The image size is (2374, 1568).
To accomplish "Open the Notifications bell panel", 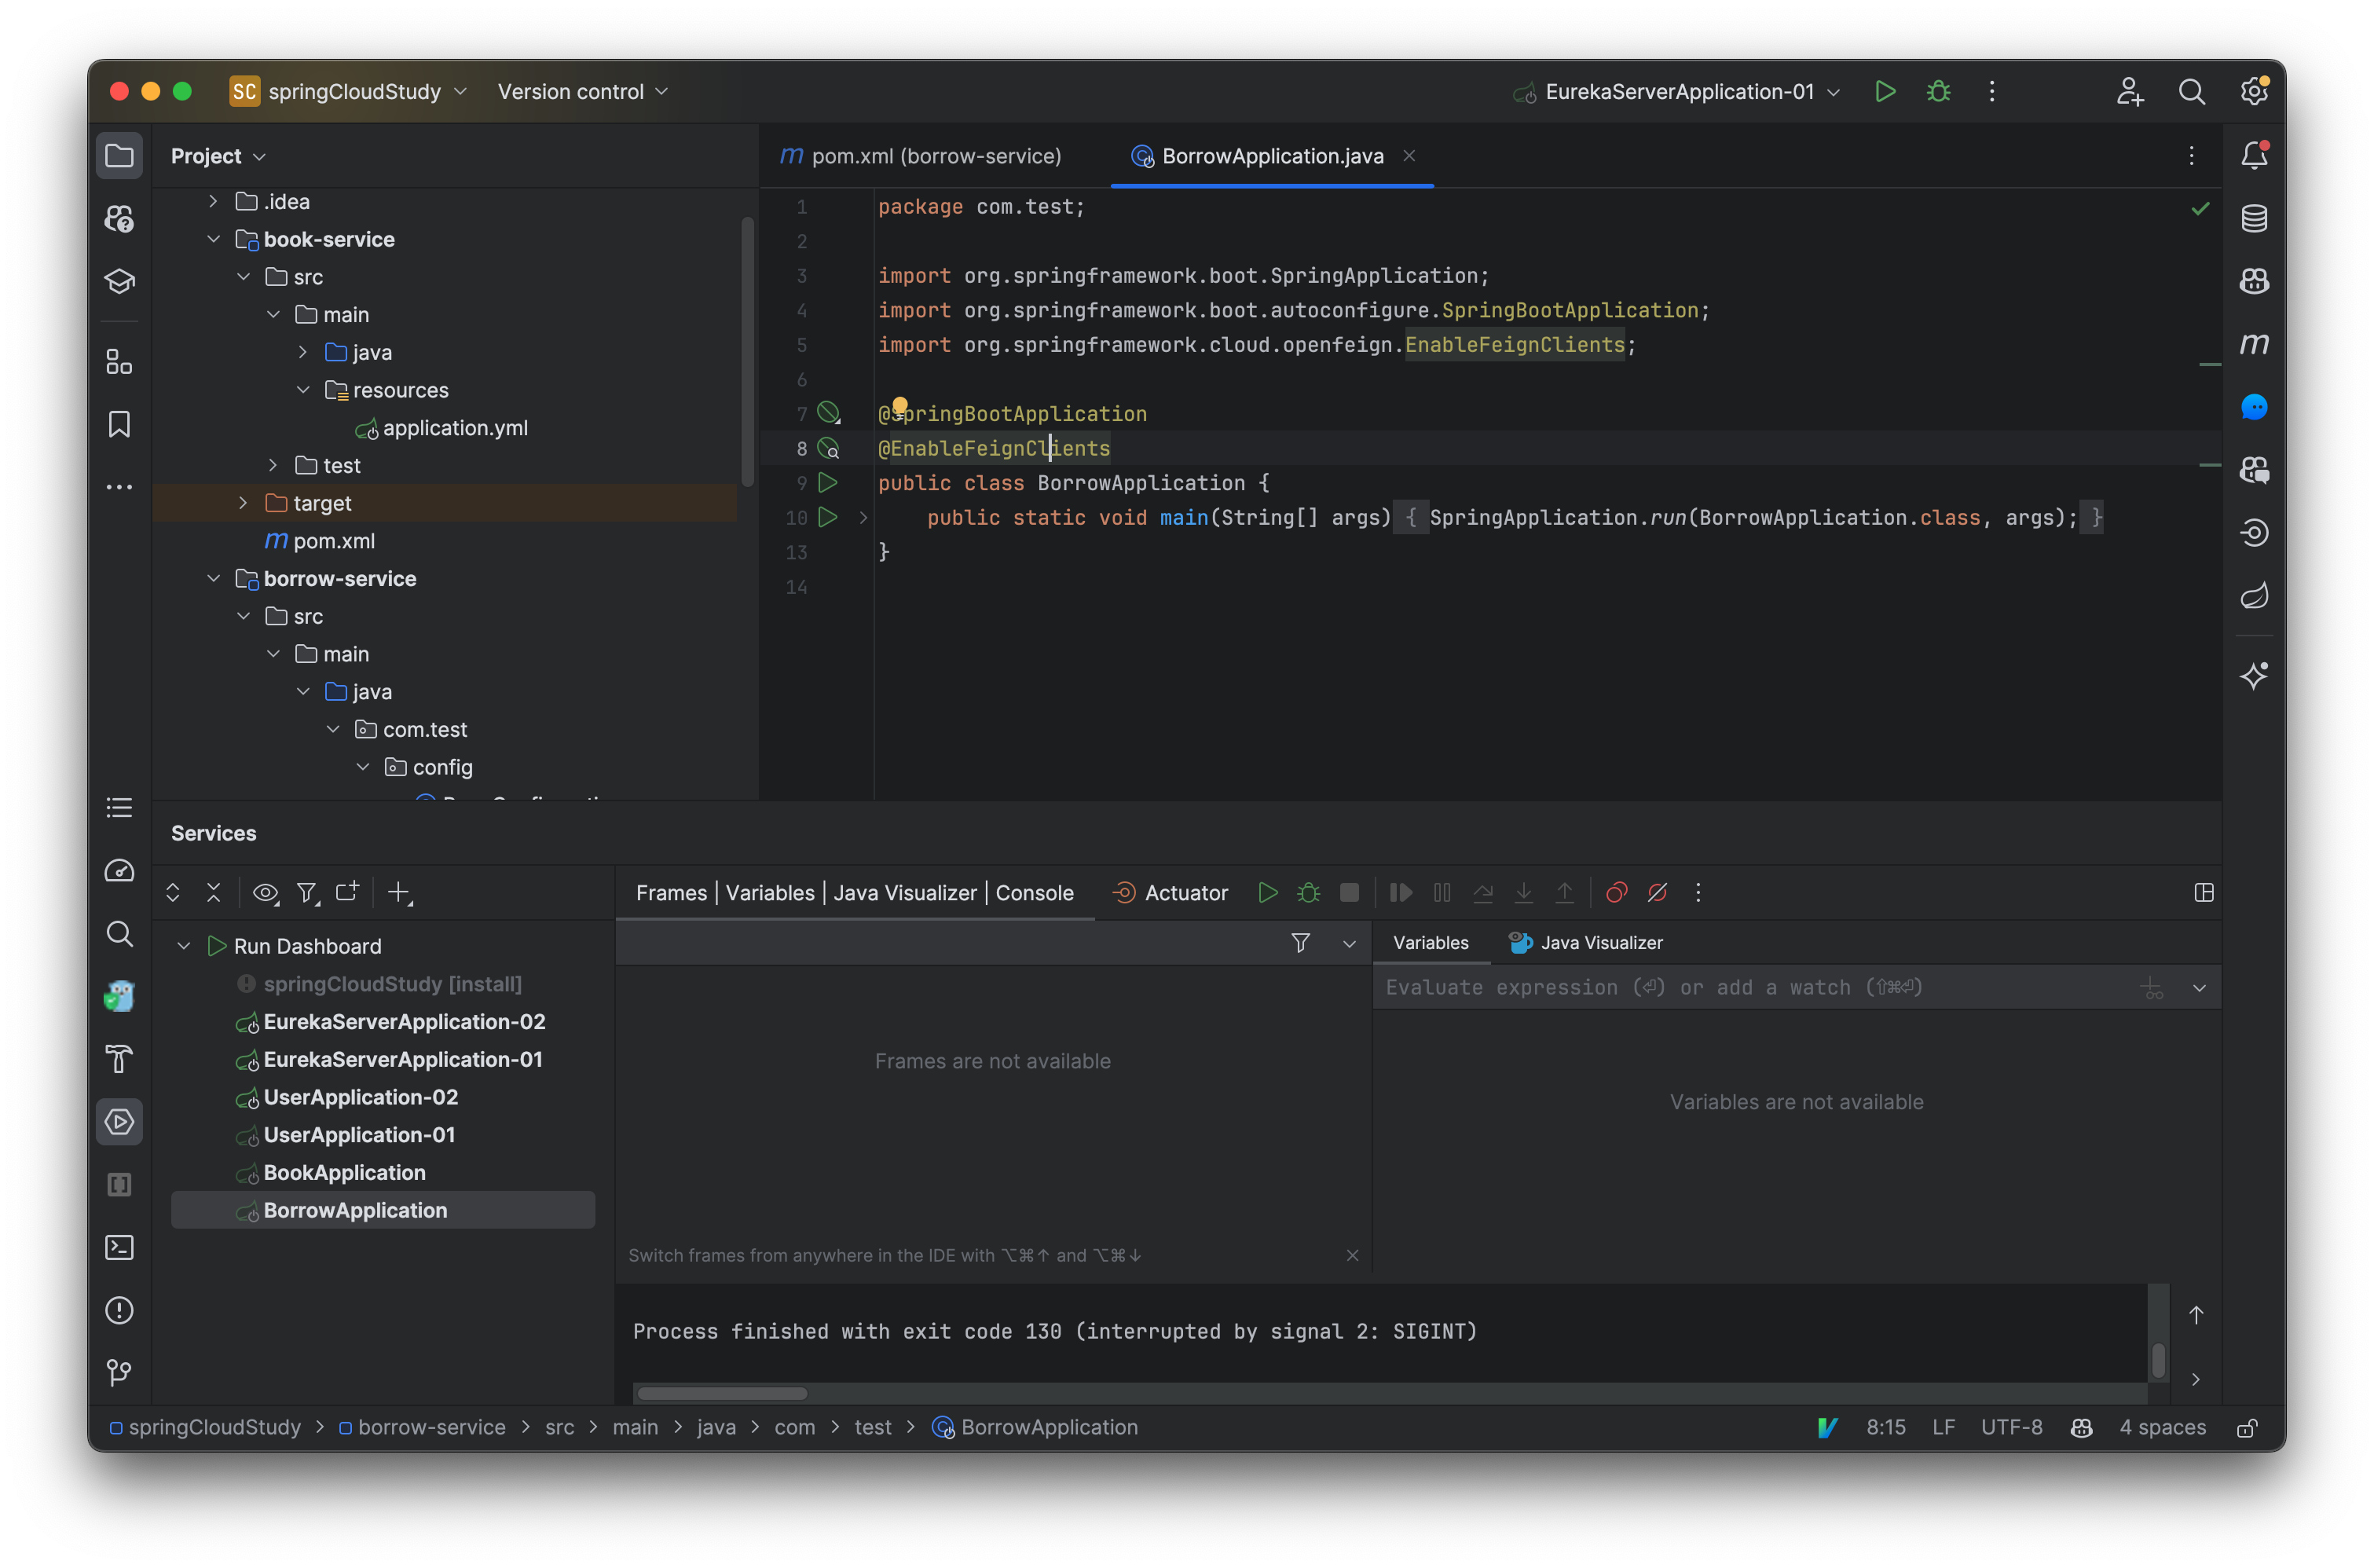I will coord(2255,155).
